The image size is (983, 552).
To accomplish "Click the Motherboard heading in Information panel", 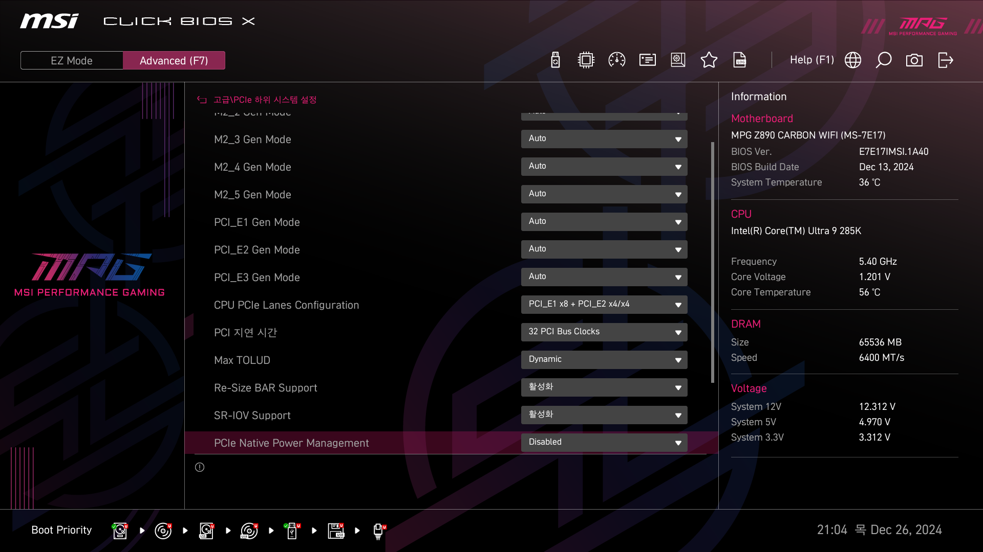I will 762,119.
